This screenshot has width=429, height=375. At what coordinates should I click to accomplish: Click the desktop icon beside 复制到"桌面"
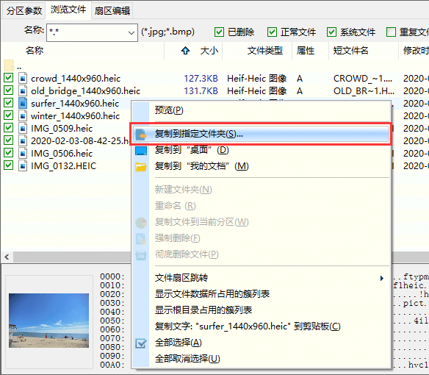click(x=141, y=151)
